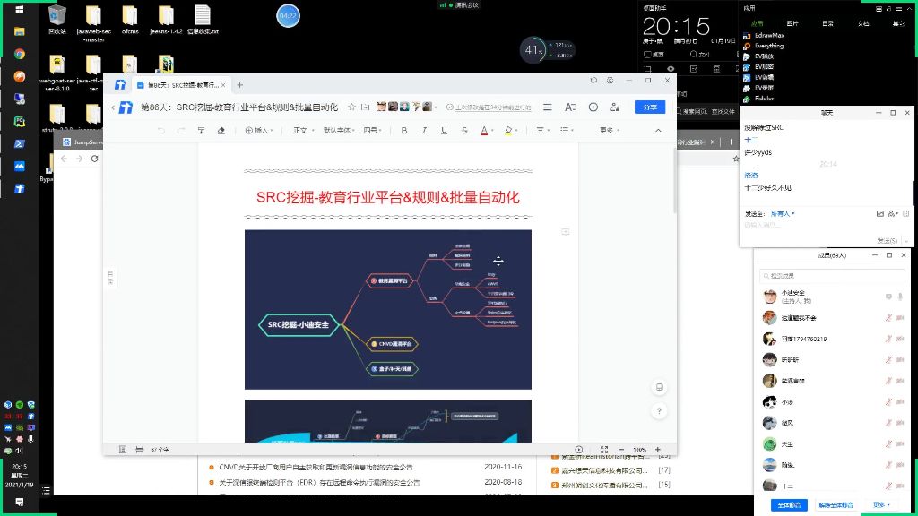Toggle microphone for member 羽撞1794760219
The height and width of the screenshot is (516, 918).
[888, 339]
